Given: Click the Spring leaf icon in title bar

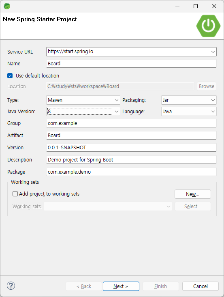Looking at the screenshot, I should tap(7, 6).
